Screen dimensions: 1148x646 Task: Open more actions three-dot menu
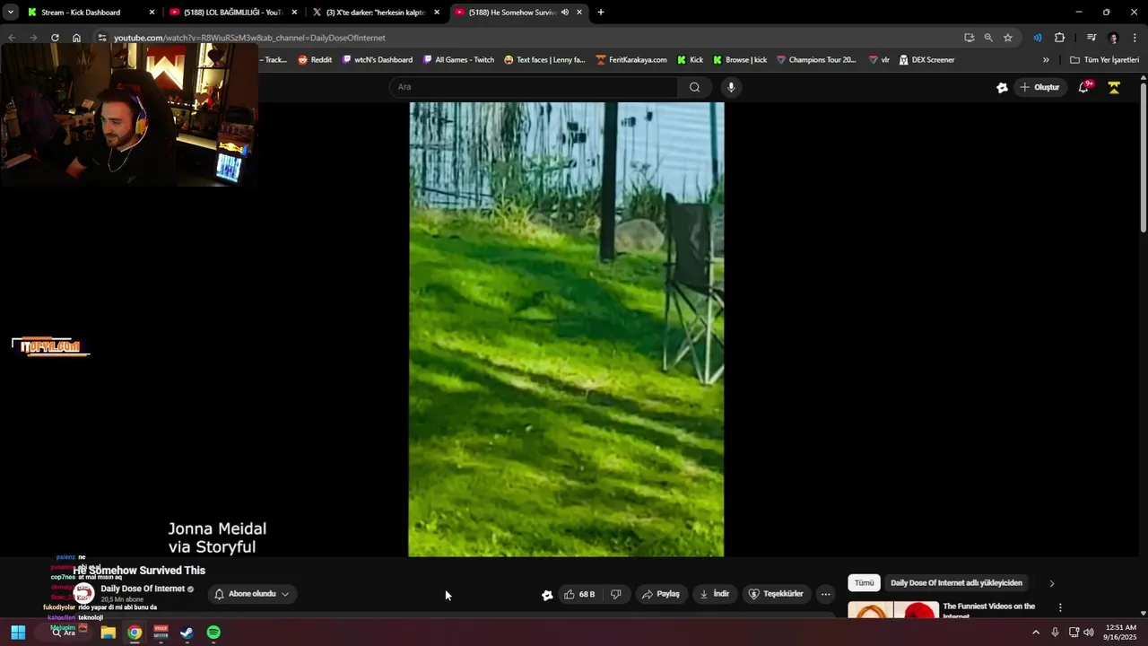click(x=826, y=594)
